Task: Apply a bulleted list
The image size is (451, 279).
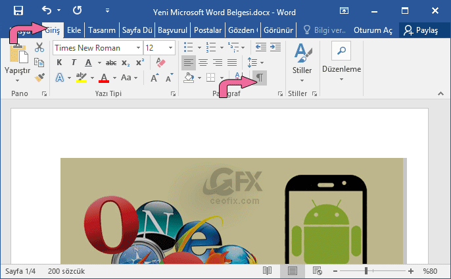Action: point(189,47)
